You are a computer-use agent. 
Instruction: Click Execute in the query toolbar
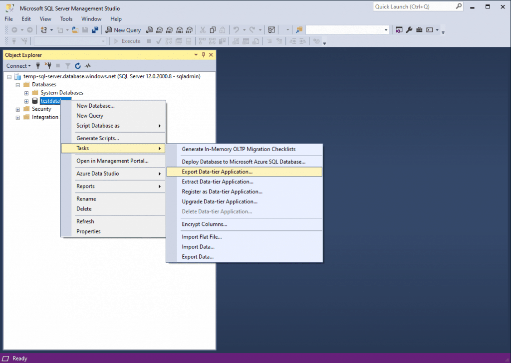pyautogui.click(x=127, y=41)
